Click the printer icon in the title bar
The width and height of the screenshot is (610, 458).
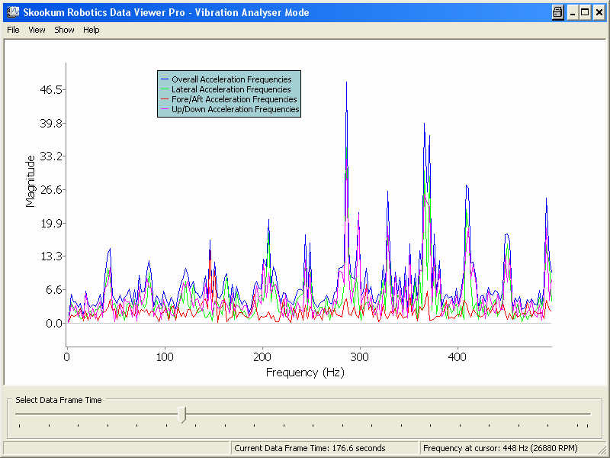tap(558, 12)
